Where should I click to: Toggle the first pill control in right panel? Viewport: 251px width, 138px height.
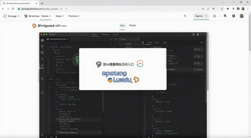pos(199,49)
